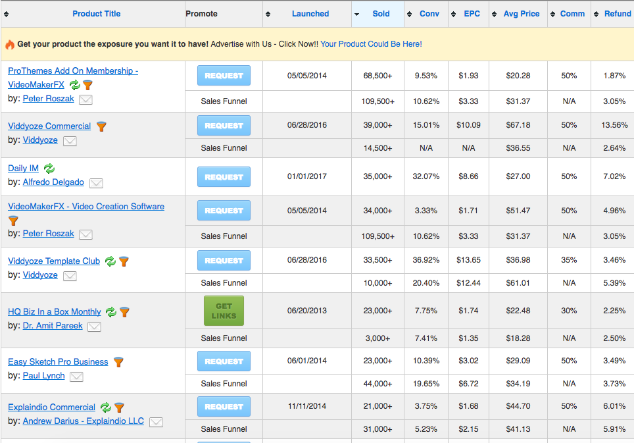Request to promote Viddyoze Template Club
This screenshot has width=634, height=443.
coord(224,261)
